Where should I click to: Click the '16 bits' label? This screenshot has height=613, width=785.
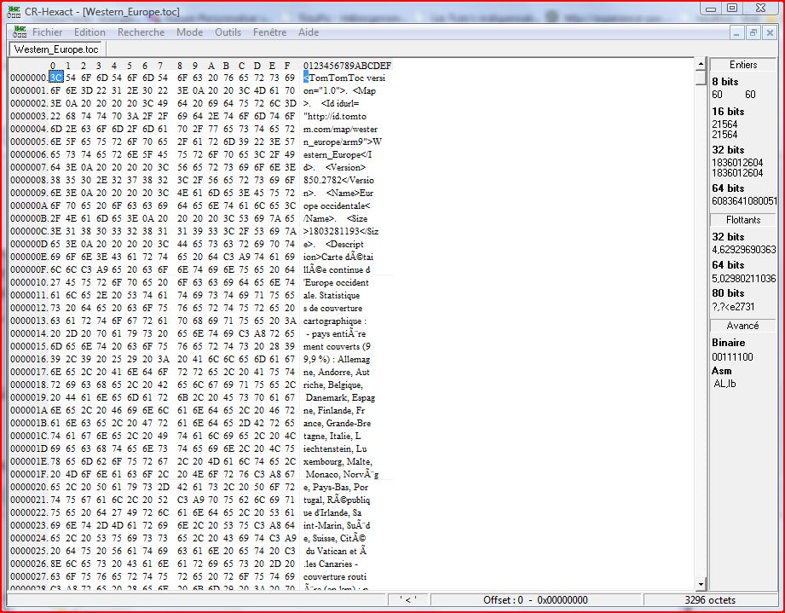[x=728, y=111]
